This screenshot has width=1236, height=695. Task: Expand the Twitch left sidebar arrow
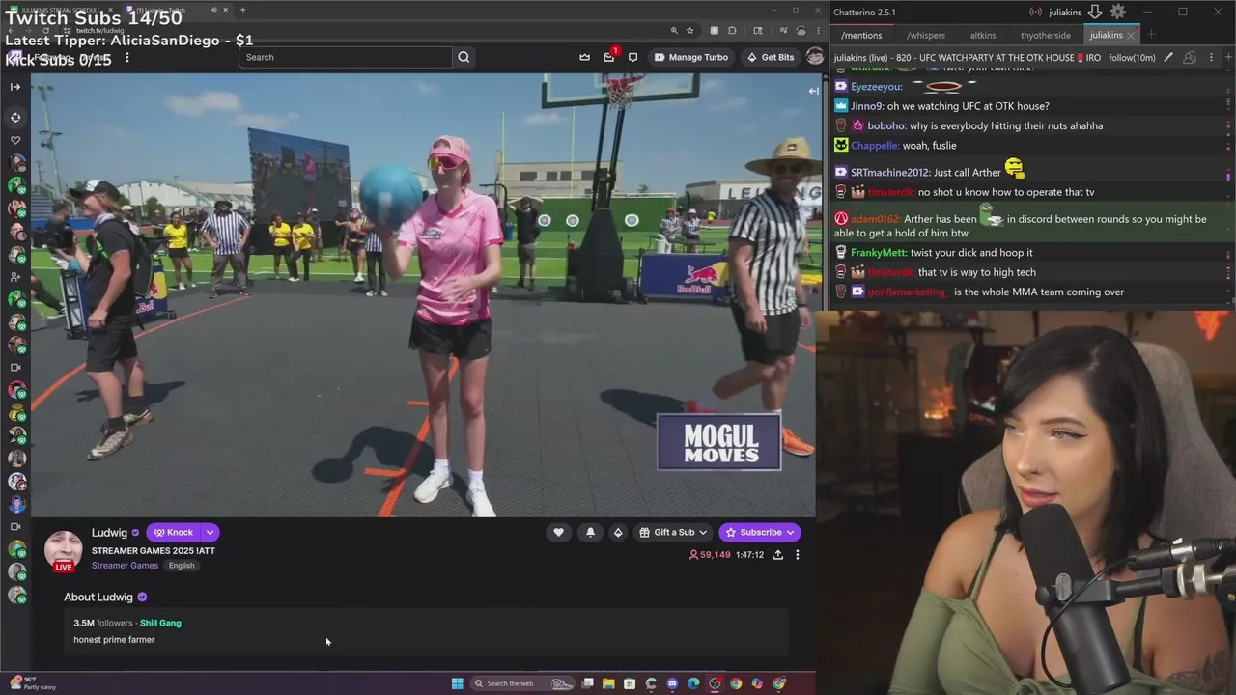click(15, 87)
